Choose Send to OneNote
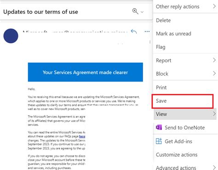 click(185, 128)
